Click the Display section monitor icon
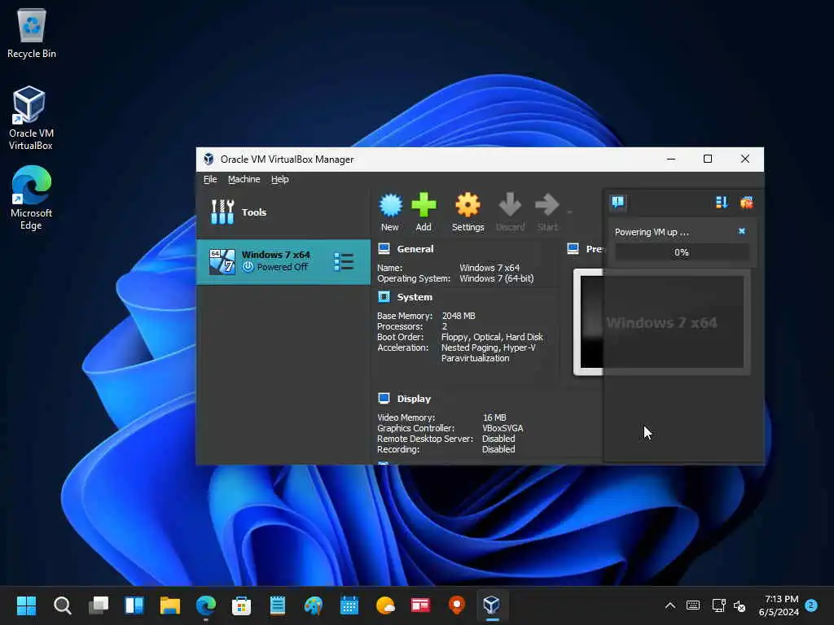Image resolution: width=834 pixels, height=625 pixels. pos(384,398)
